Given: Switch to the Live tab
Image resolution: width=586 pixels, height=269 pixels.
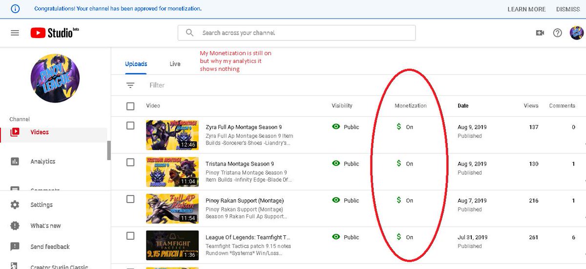Looking at the screenshot, I should point(175,64).
